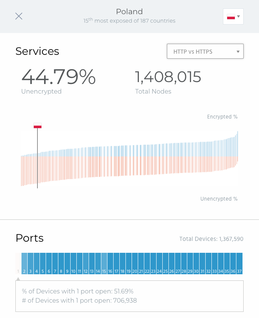Expand the HTTP vs HTTPS services dropdown

(205, 51)
